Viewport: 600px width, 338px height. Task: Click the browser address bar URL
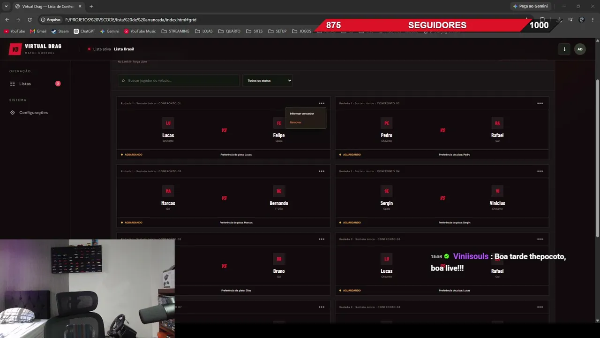tap(131, 20)
